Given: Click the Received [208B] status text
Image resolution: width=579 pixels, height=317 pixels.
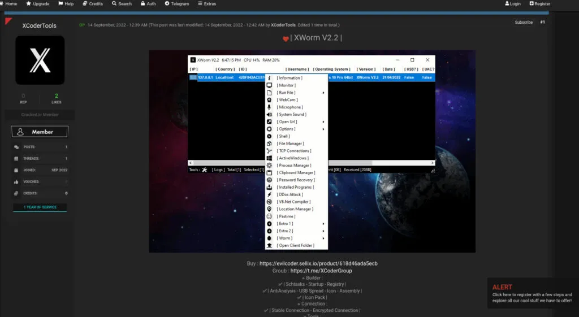Looking at the screenshot, I should [357, 170].
